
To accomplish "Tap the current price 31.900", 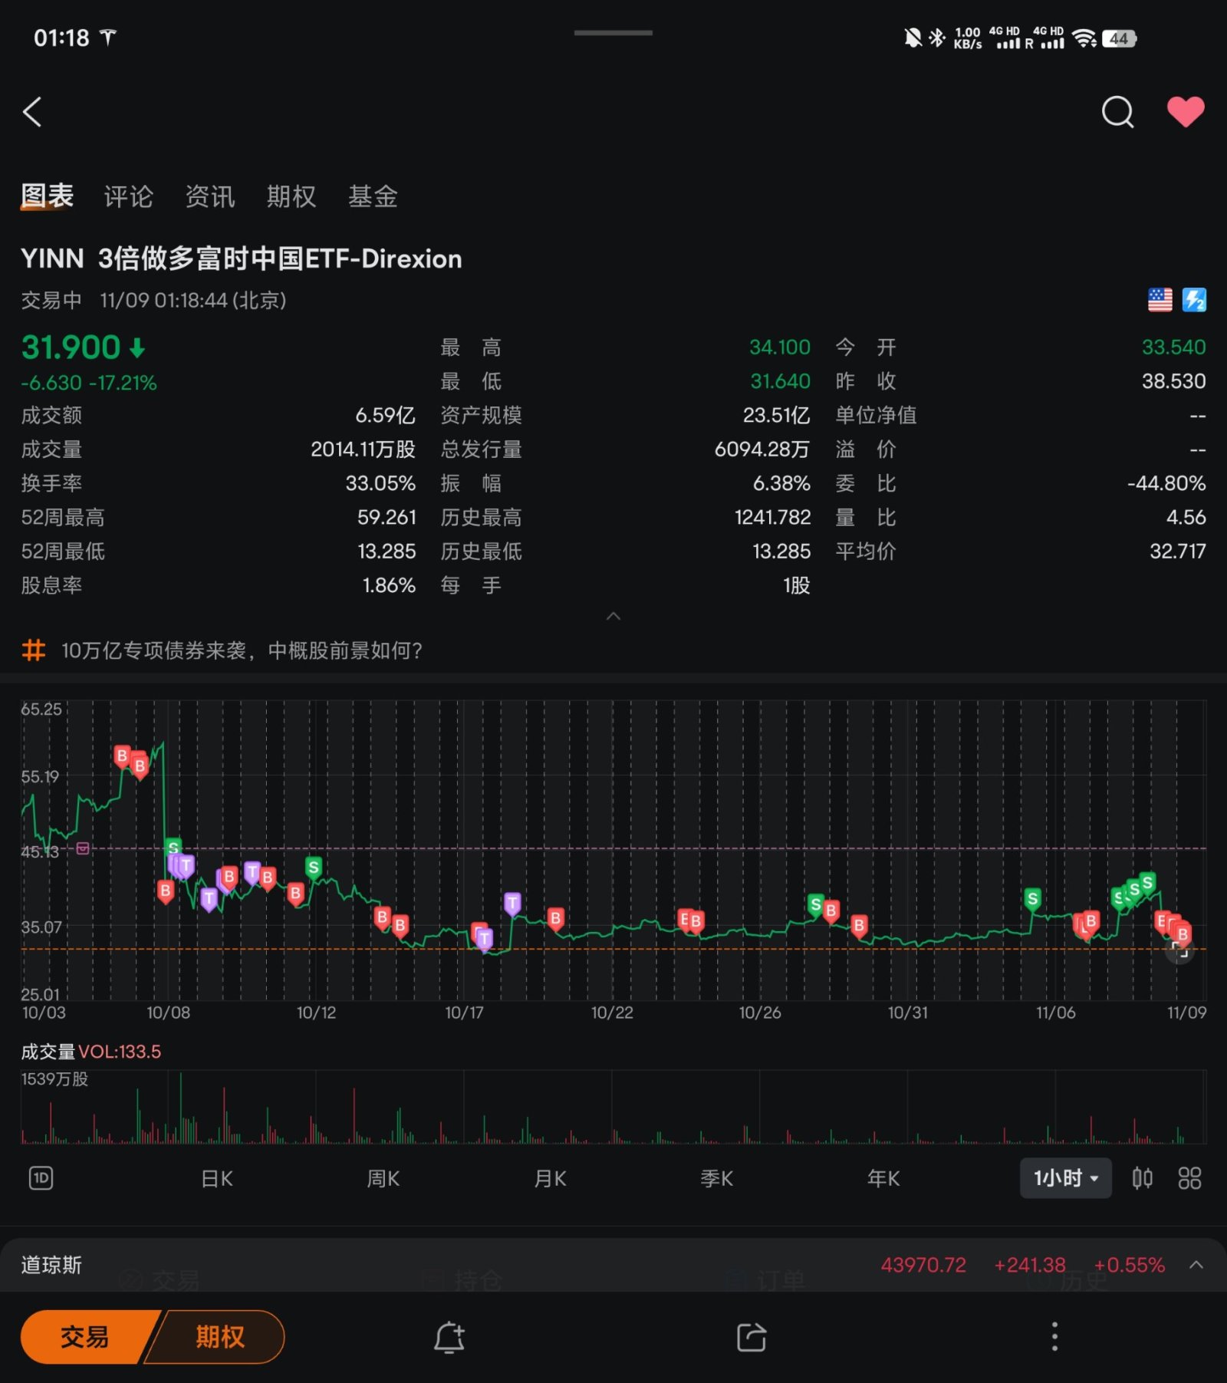I will 71,347.
